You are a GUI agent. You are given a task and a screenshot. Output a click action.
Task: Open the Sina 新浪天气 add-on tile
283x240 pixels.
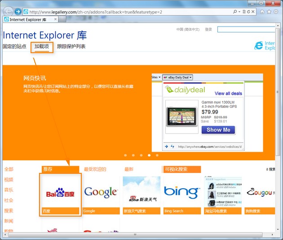[x=141, y=195]
